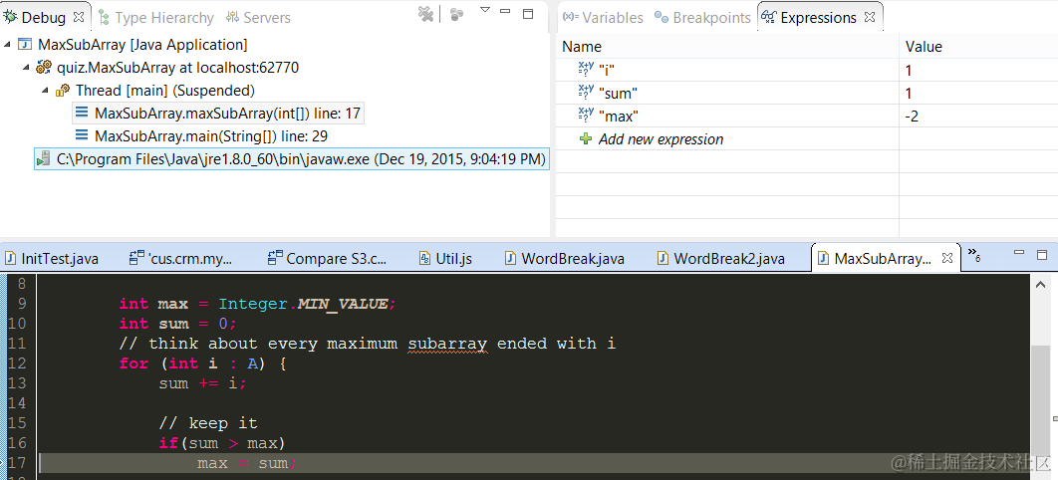
Task: Close the Debug tab with its X
Action: tap(79, 17)
